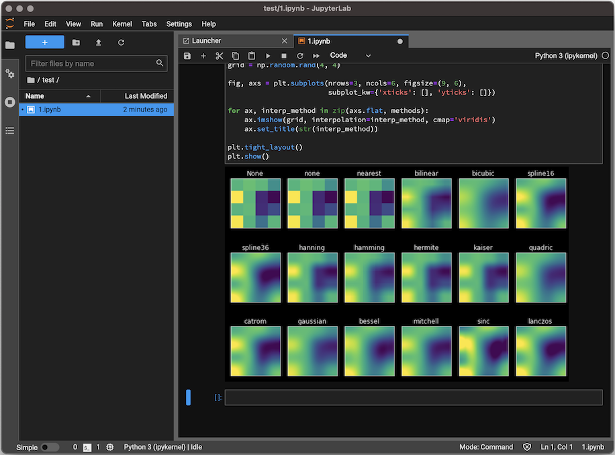Interrupt the kernel with the stop icon
615x455 pixels.
coord(284,56)
